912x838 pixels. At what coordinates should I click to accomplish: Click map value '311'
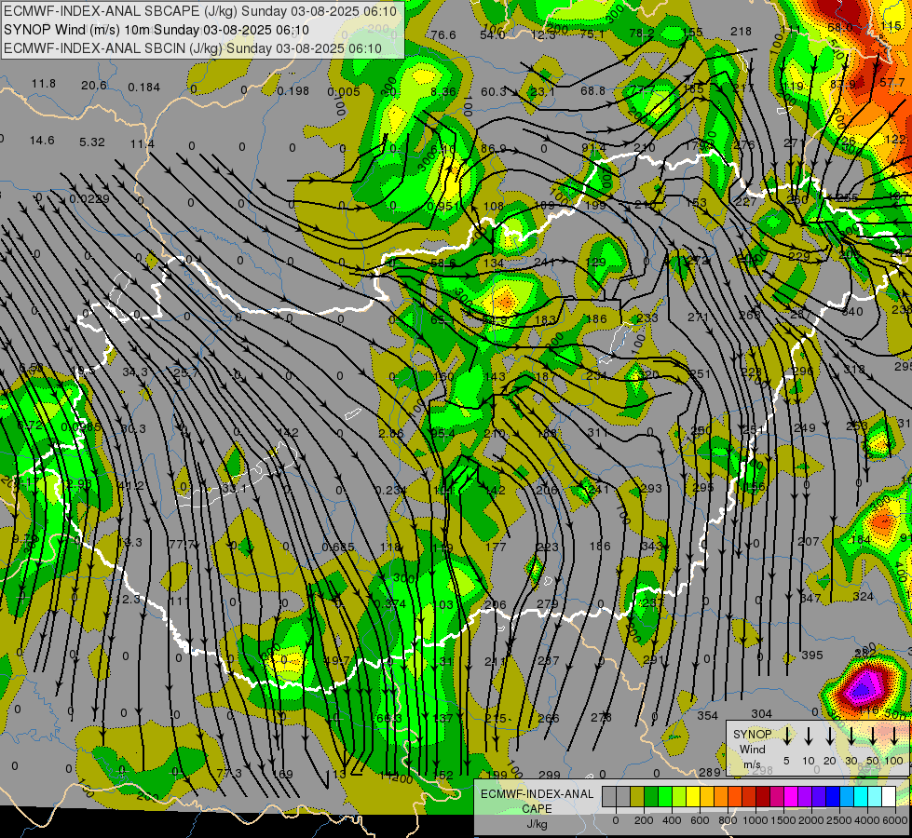[x=598, y=432]
